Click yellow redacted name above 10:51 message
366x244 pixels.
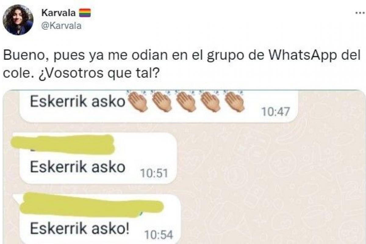pos(63,144)
